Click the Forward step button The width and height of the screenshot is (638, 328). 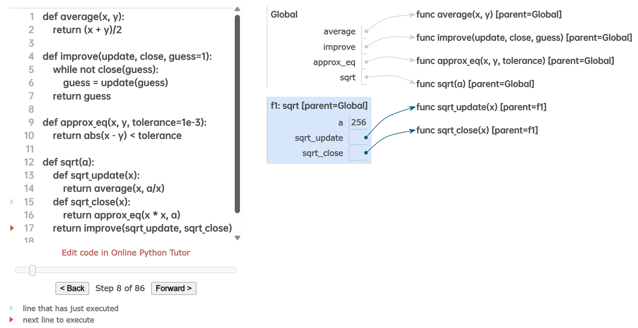174,288
